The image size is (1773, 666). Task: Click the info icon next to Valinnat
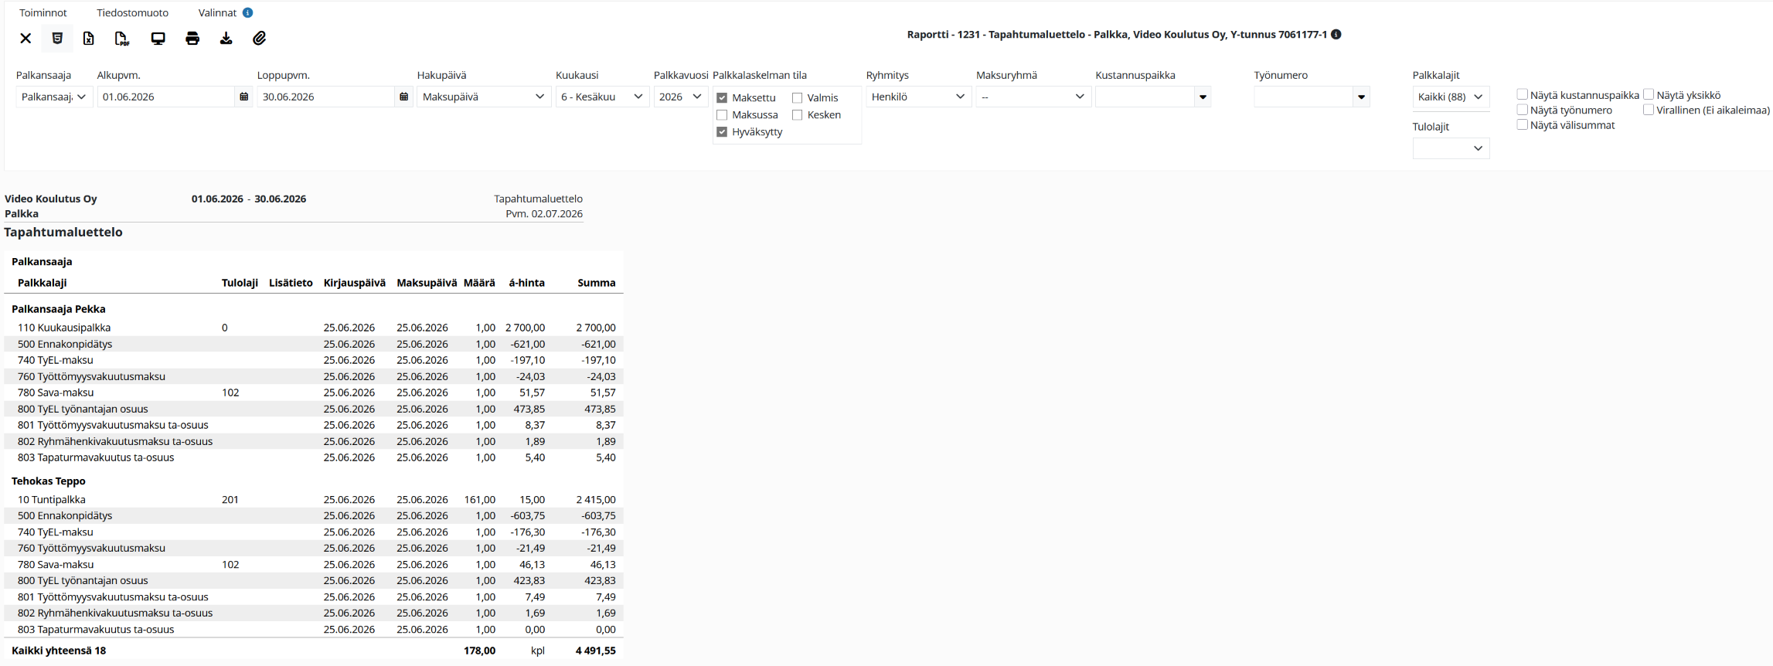click(247, 12)
